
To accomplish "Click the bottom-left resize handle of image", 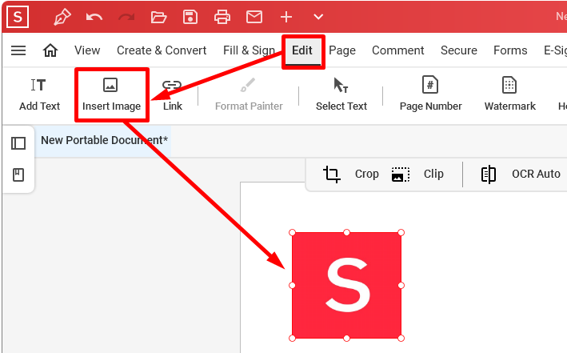I will (x=292, y=338).
